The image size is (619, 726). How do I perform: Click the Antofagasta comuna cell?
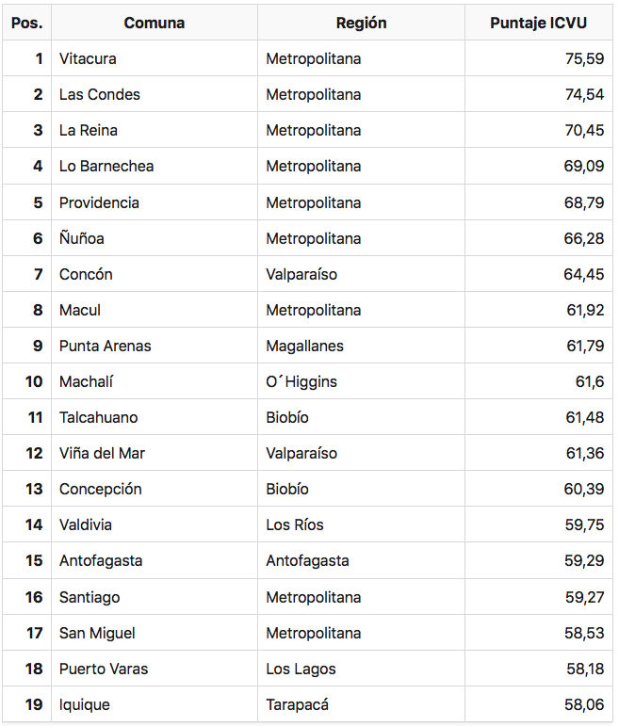[155, 560]
